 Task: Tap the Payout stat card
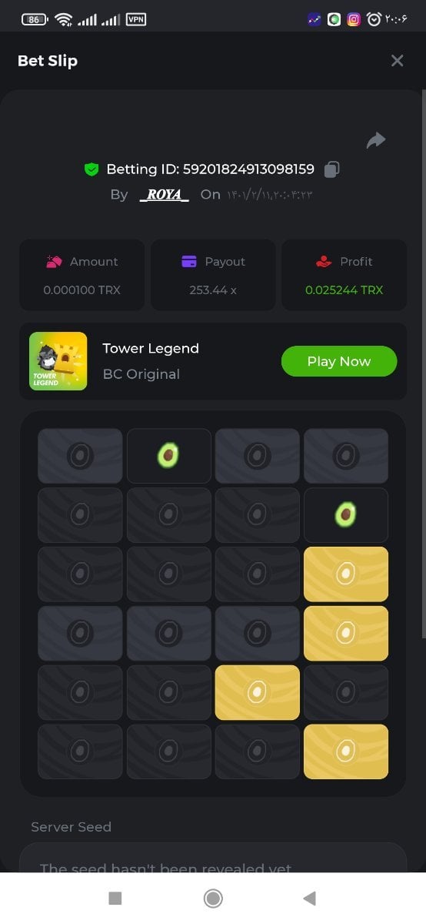click(213, 275)
